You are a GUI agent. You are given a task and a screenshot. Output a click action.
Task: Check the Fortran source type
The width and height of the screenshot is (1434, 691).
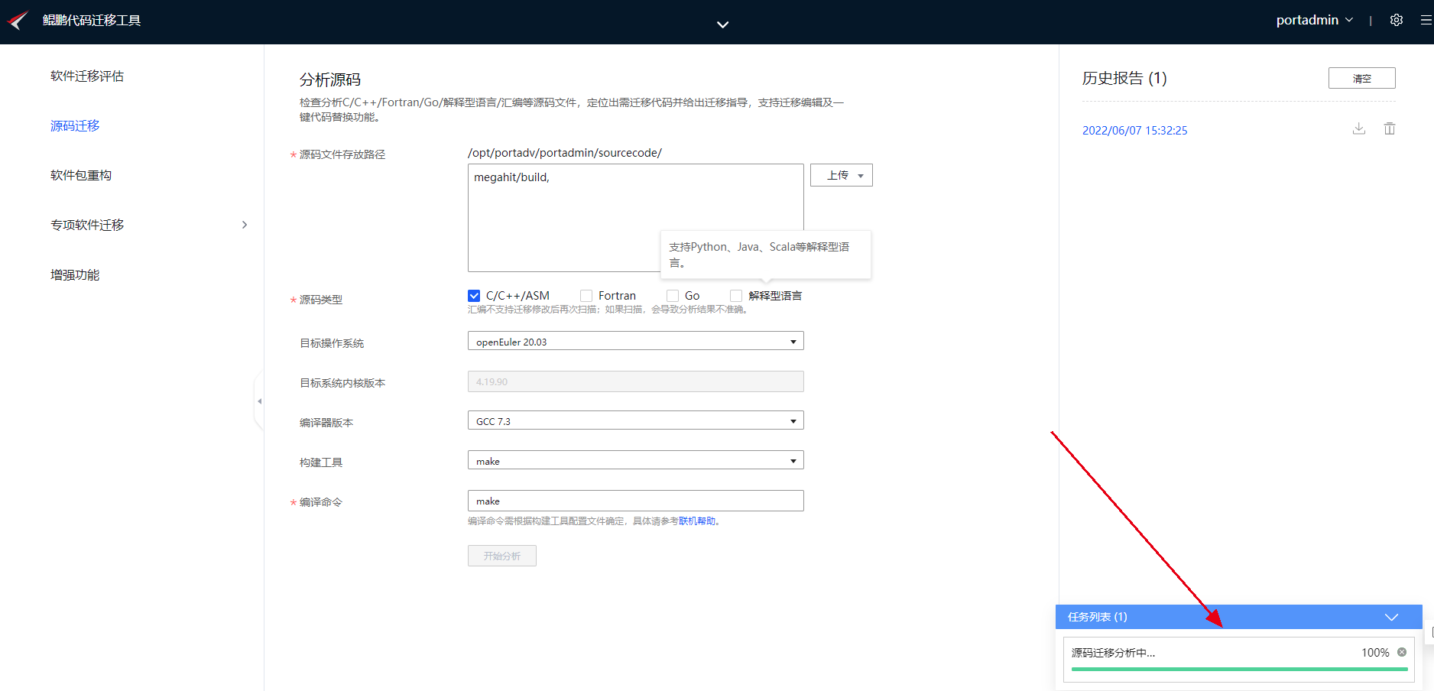(586, 296)
